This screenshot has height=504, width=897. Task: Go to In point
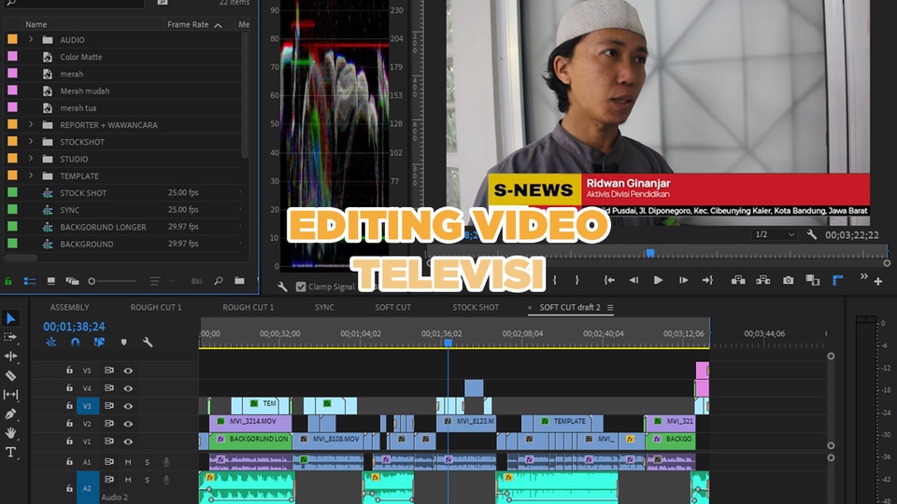(608, 280)
